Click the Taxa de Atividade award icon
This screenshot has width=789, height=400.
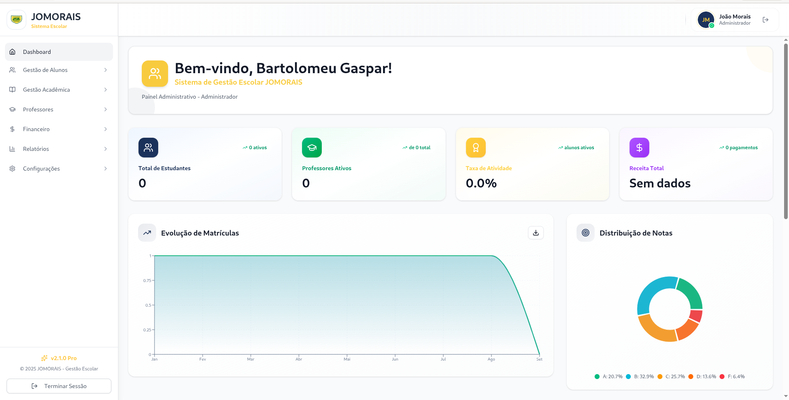click(x=475, y=148)
